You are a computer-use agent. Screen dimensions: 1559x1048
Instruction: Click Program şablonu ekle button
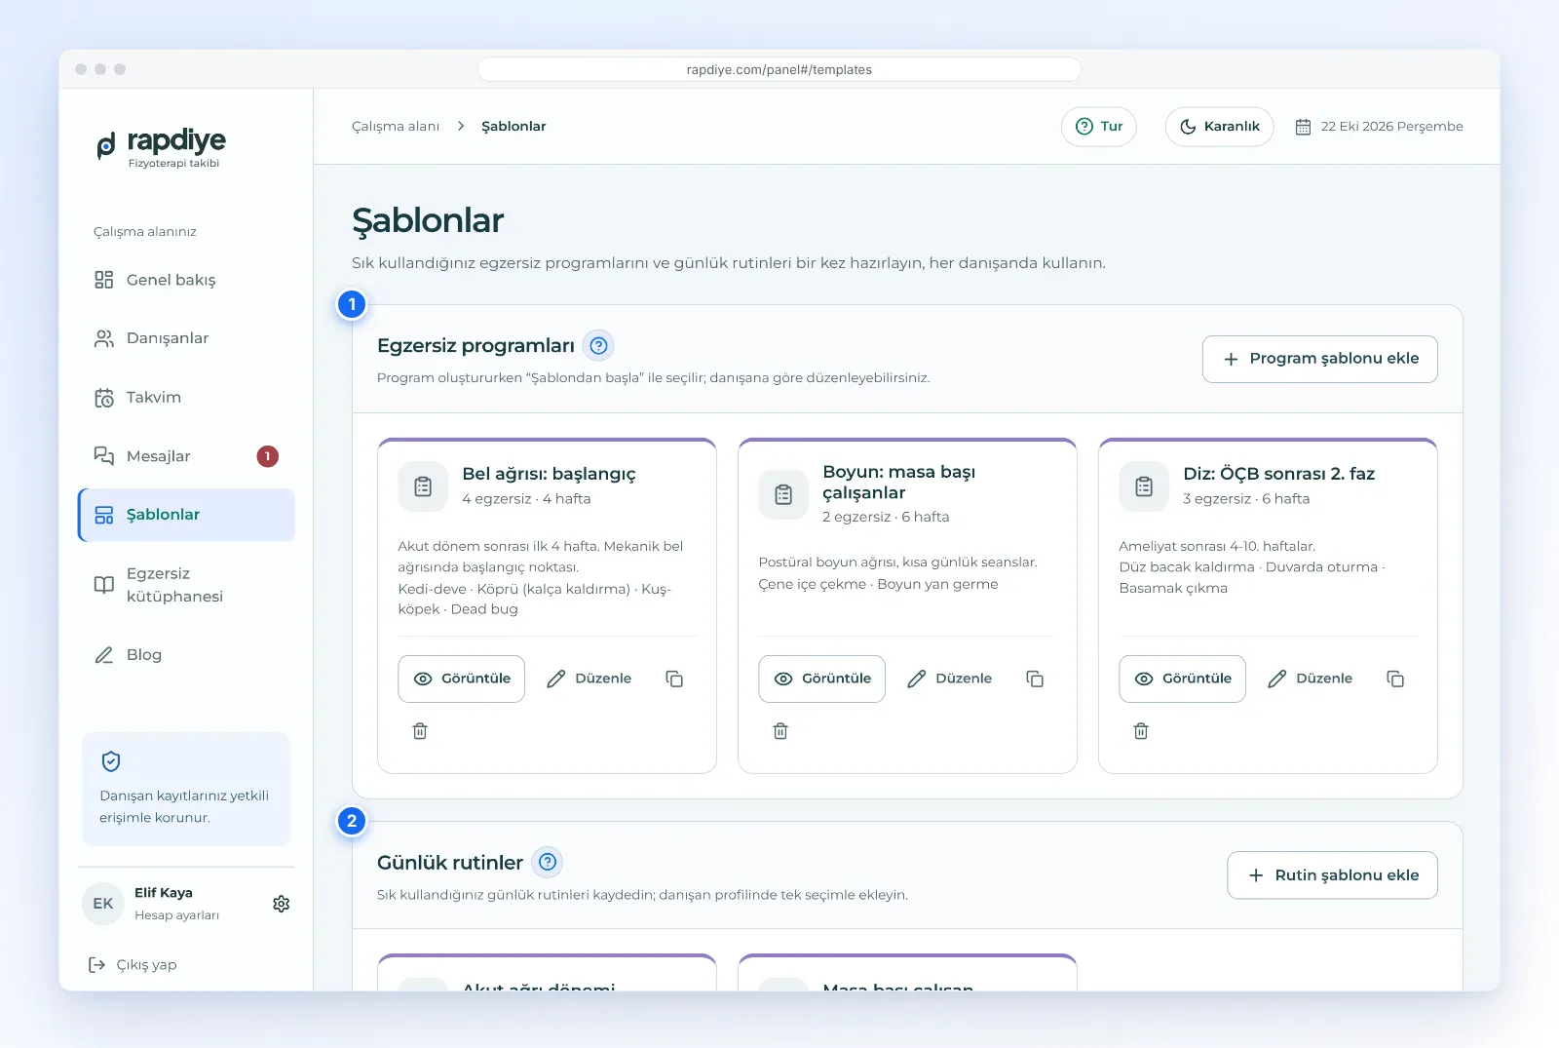pos(1319,359)
